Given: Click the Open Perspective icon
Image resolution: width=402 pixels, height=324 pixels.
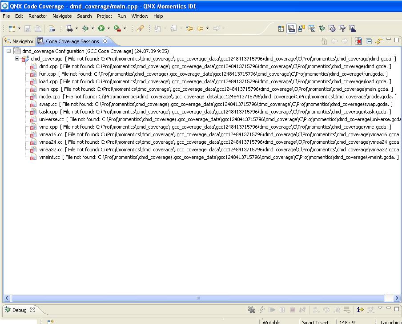Looking at the screenshot, I should 281,28.
